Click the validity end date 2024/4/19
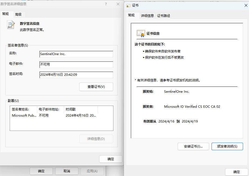The height and width of the screenshot is (176, 249). pos(190,121)
